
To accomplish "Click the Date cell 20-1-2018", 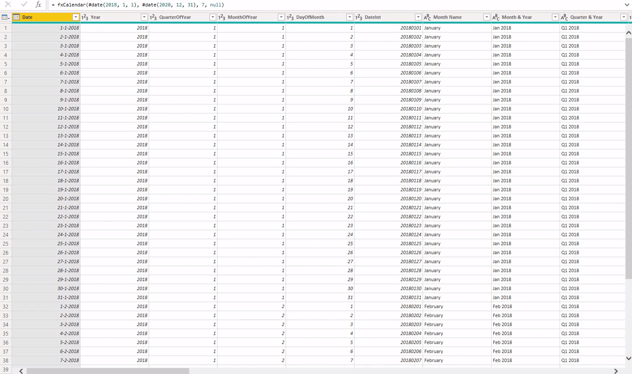I will coord(46,199).
